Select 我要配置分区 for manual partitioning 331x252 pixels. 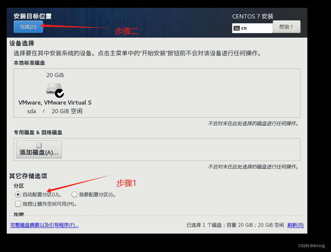(74, 194)
